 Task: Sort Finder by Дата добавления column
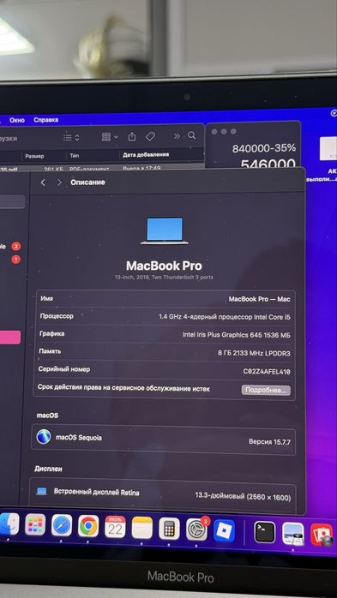146,154
